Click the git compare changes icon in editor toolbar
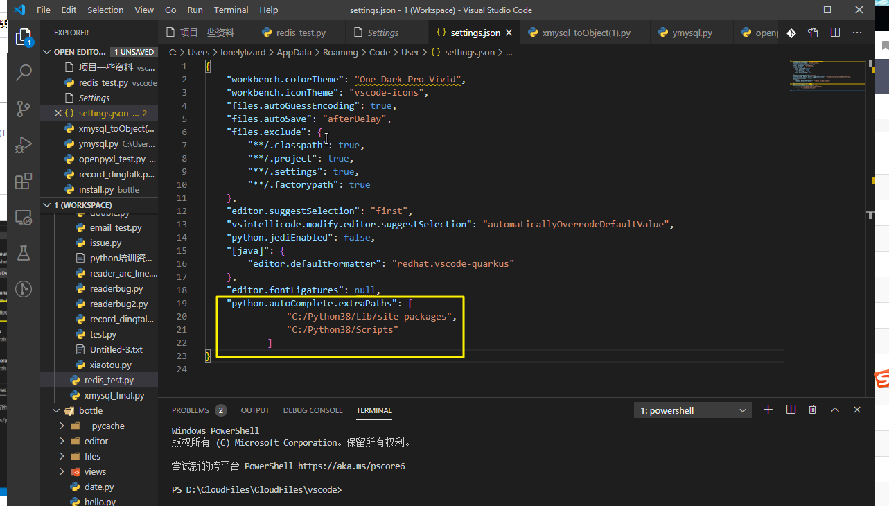This screenshot has width=889, height=506. pos(791,33)
